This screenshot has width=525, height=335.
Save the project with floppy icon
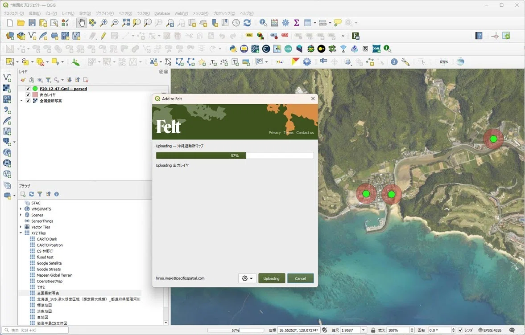pyautogui.click(x=32, y=23)
